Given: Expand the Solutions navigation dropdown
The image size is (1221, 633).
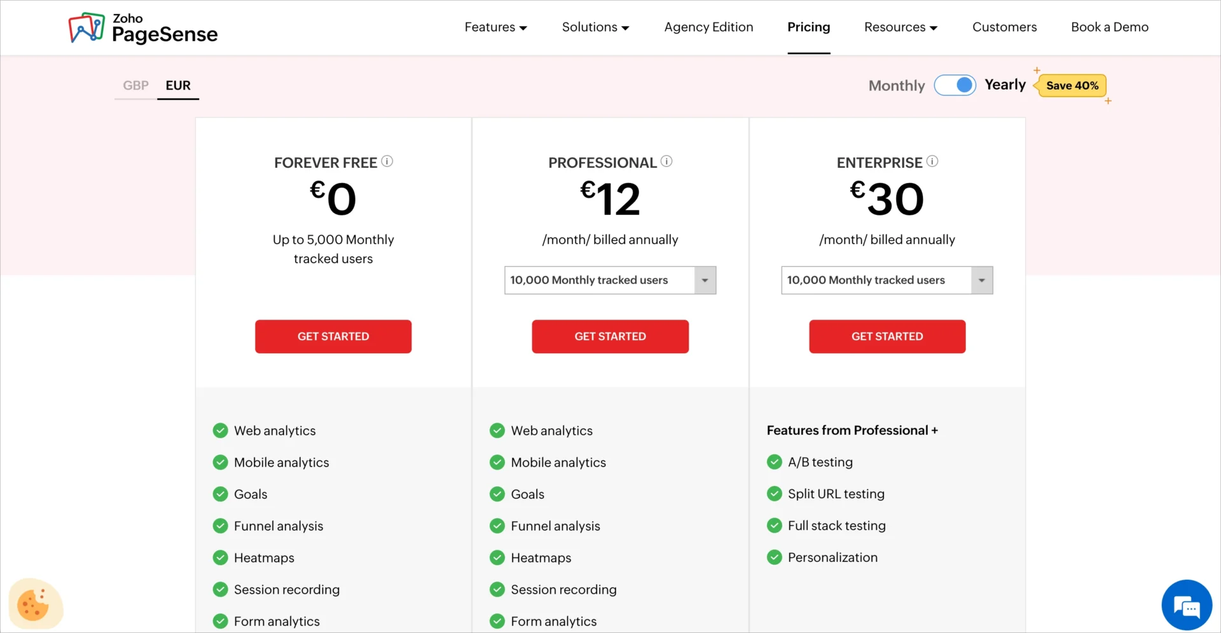Looking at the screenshot, I should 595,27.
